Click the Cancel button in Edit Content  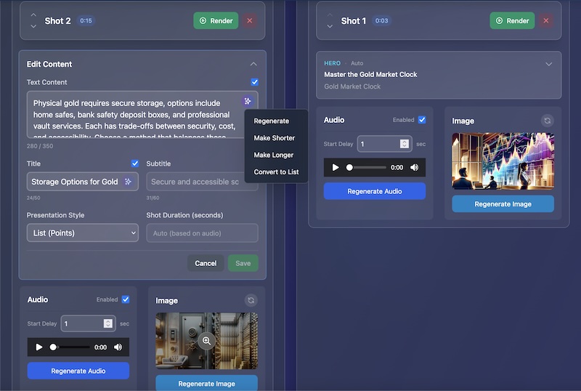click(206, 263)
